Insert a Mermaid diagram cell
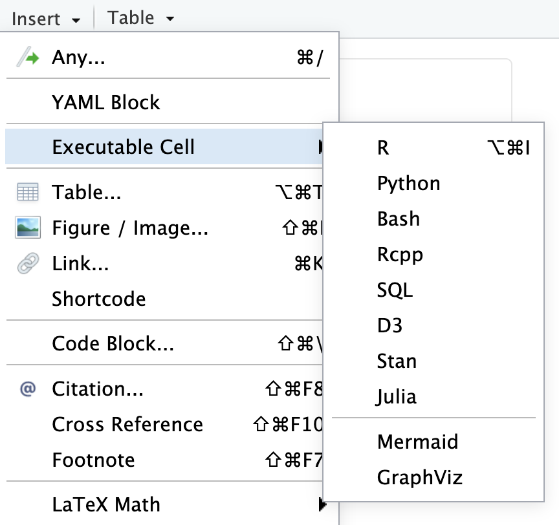The image size is (559, 525). click(x=417, y=442)
